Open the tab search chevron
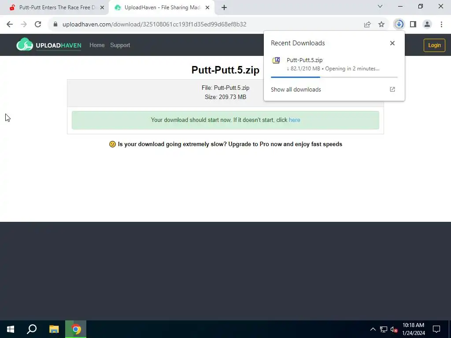The width and height of the screenshot is (451, 338). pyautogui.click(x=380, y=6)
